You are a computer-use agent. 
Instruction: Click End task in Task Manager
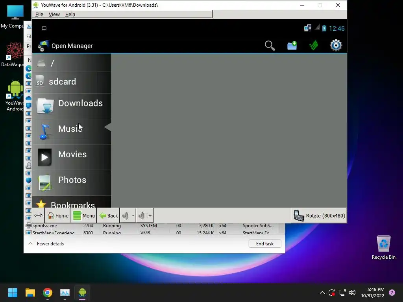point(265,244)
